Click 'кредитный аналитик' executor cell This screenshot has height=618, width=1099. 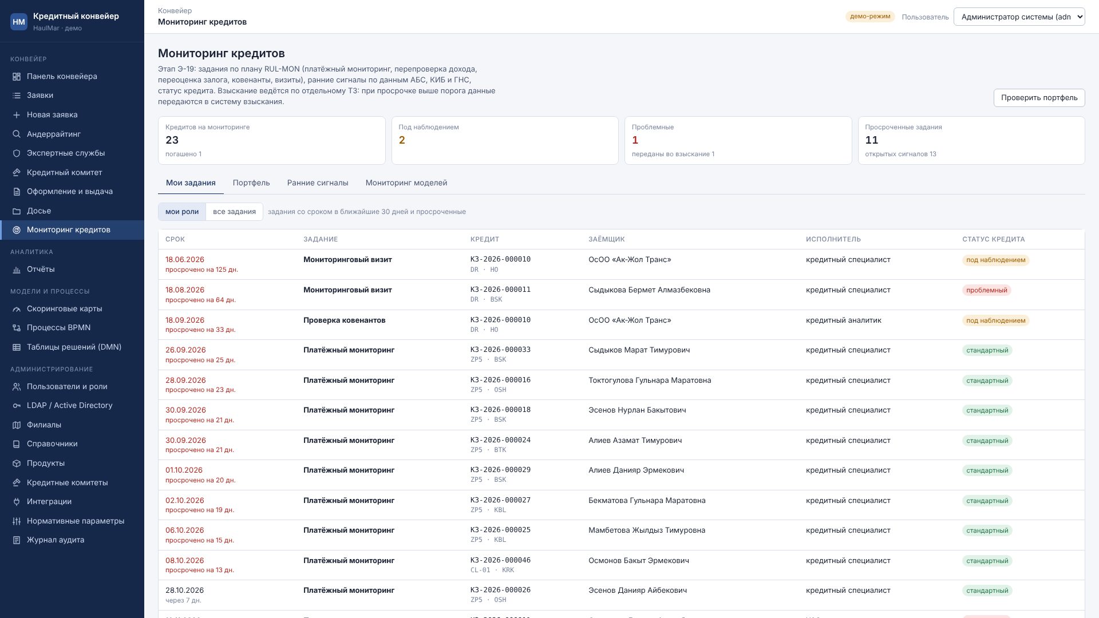pos(844,320)
